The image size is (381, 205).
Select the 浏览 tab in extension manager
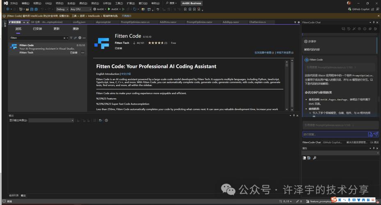point(18,29)
